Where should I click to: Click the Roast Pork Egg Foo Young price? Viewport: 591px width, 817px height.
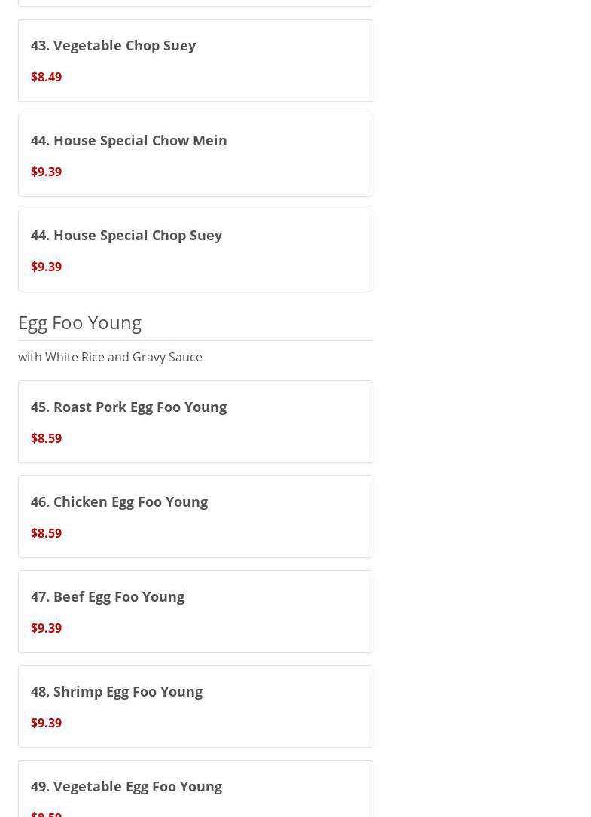pos(46,438)
